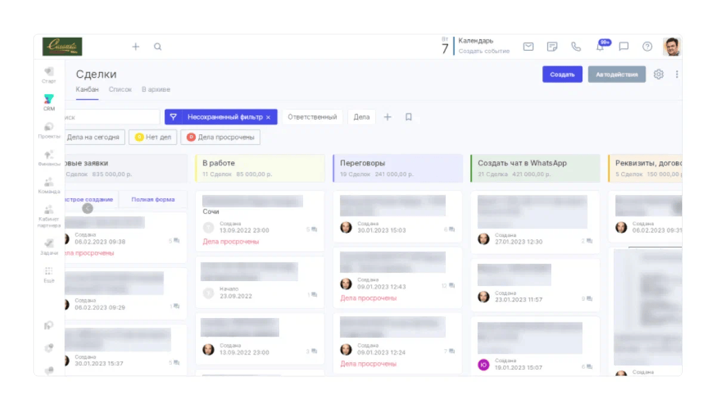Image resolution: width=716 pixels, height=410 pixels.
Task: Remove the "Несохраненный фильтр" filter chip
Action: pyautogui.click(x=268, y=118)
